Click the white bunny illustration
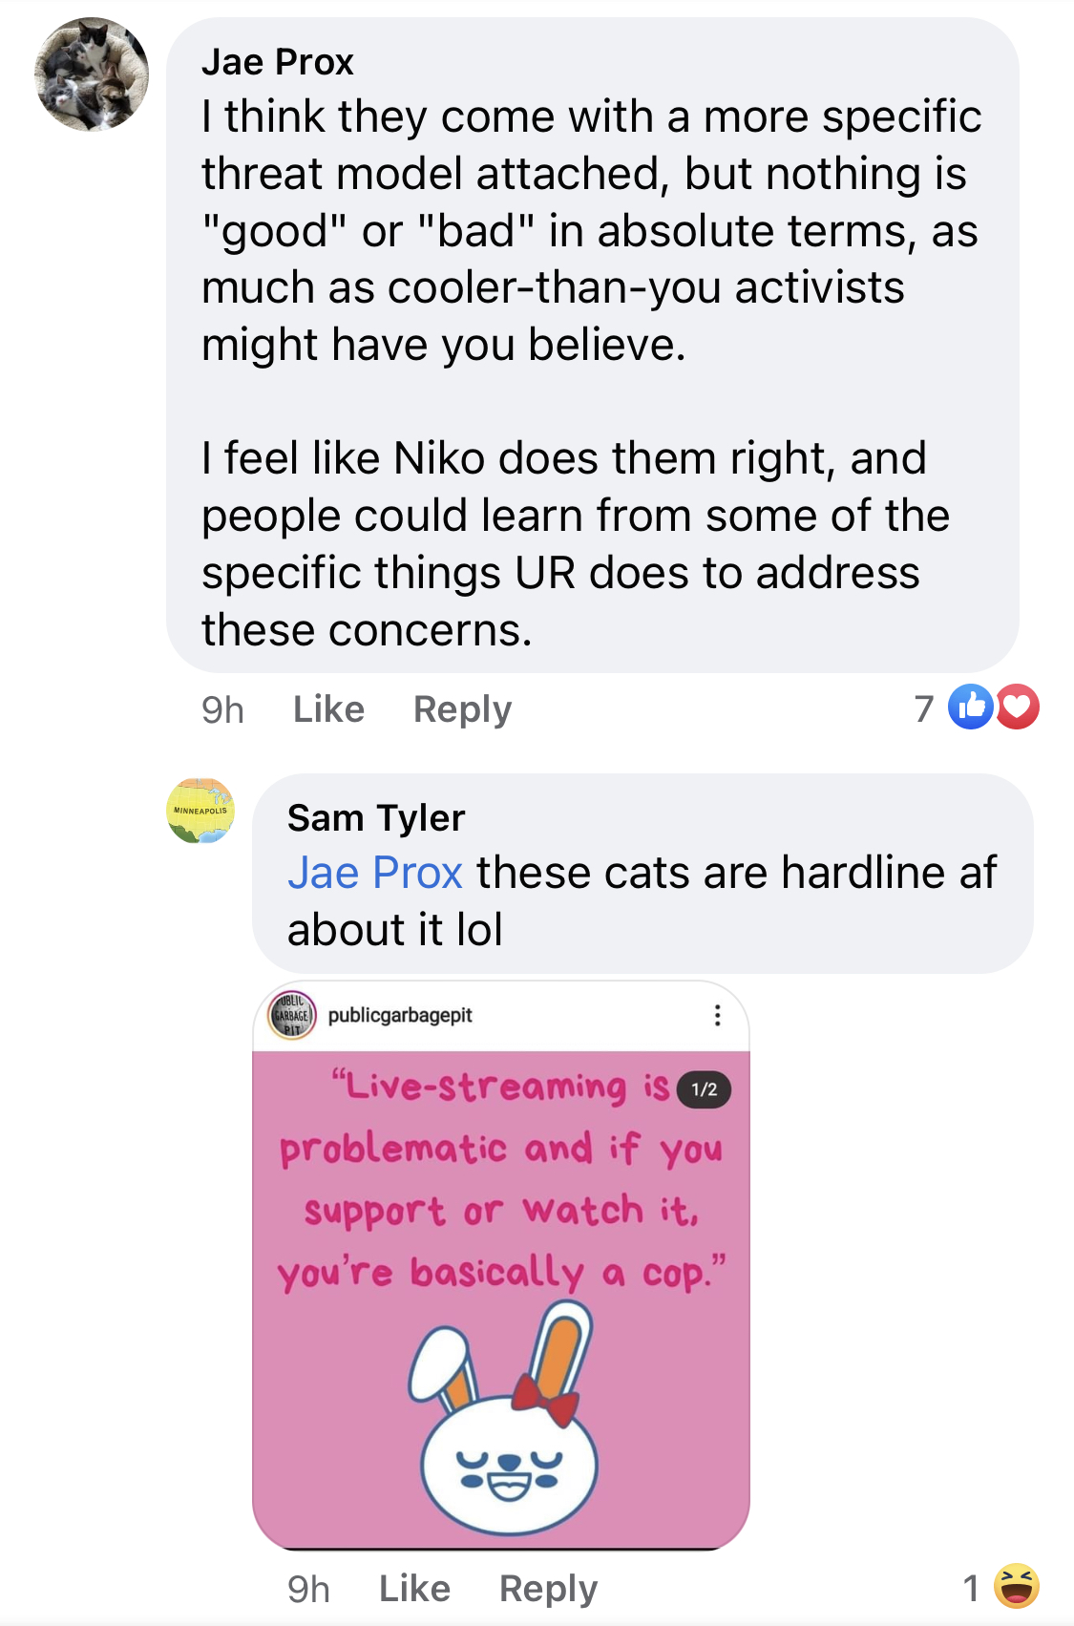Screen dimensions: 1074x1626 tap(506, 1418)
